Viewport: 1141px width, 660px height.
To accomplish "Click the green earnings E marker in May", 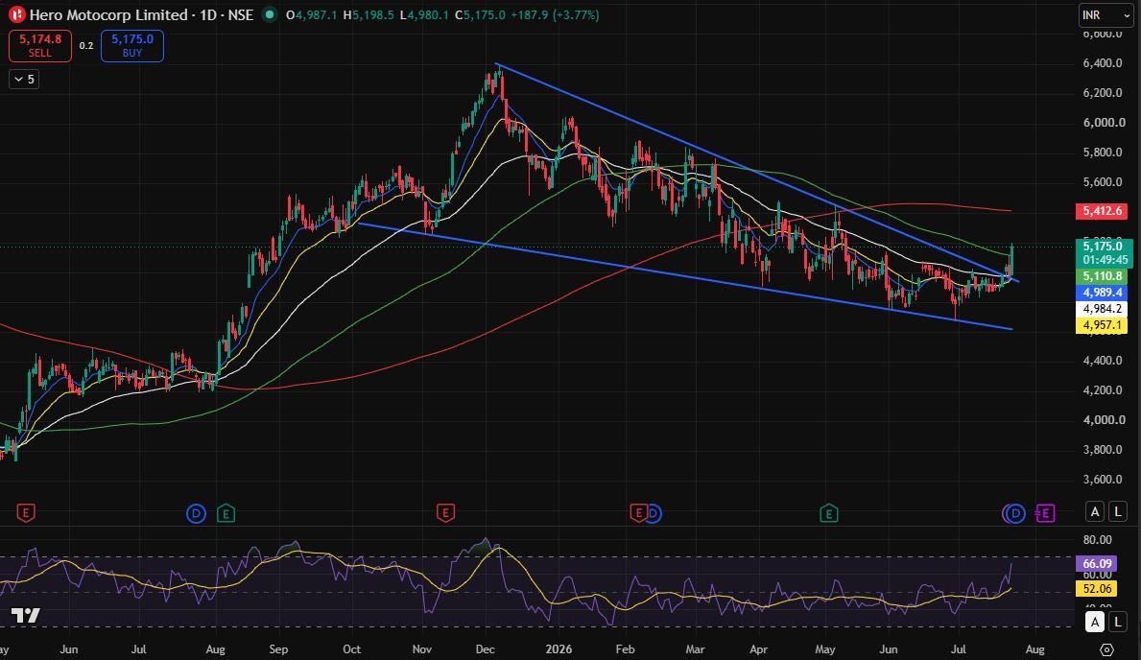I will [829, 514].
